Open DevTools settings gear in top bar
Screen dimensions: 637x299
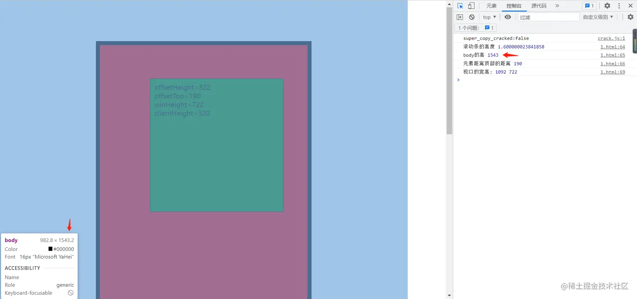[x=607, y=6]
